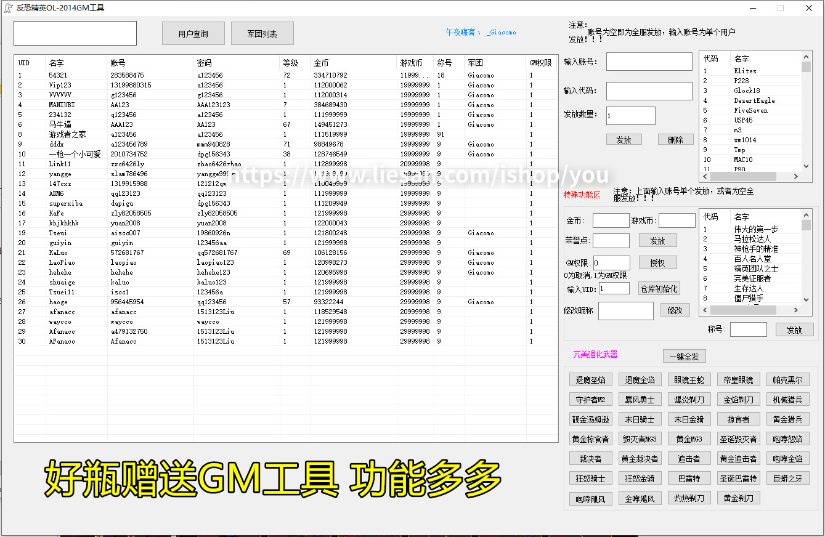Click the 修改昵称 text field
The image size is (825, 537).
[625, 311]
